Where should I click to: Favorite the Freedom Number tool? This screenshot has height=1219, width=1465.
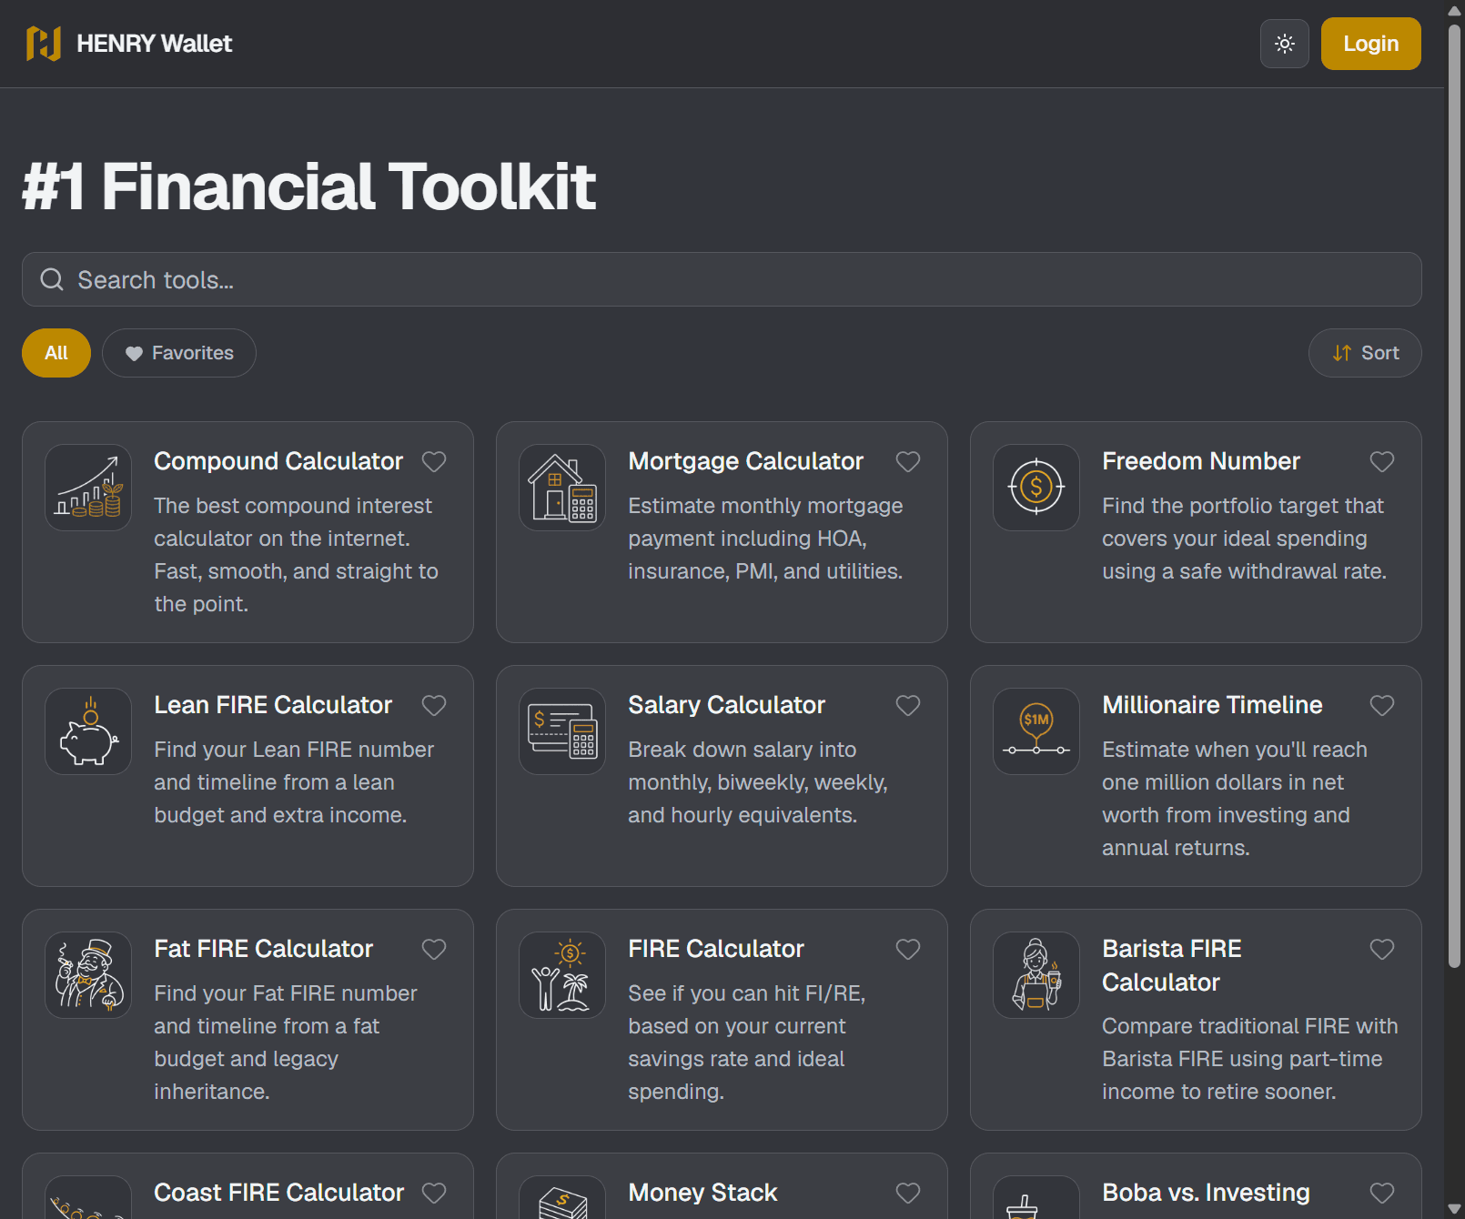(1382, 462)
